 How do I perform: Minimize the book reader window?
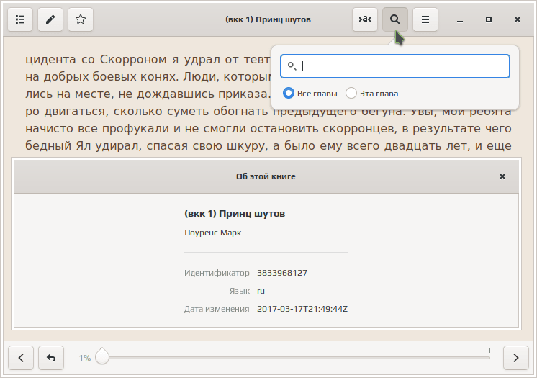coord(460,19)
